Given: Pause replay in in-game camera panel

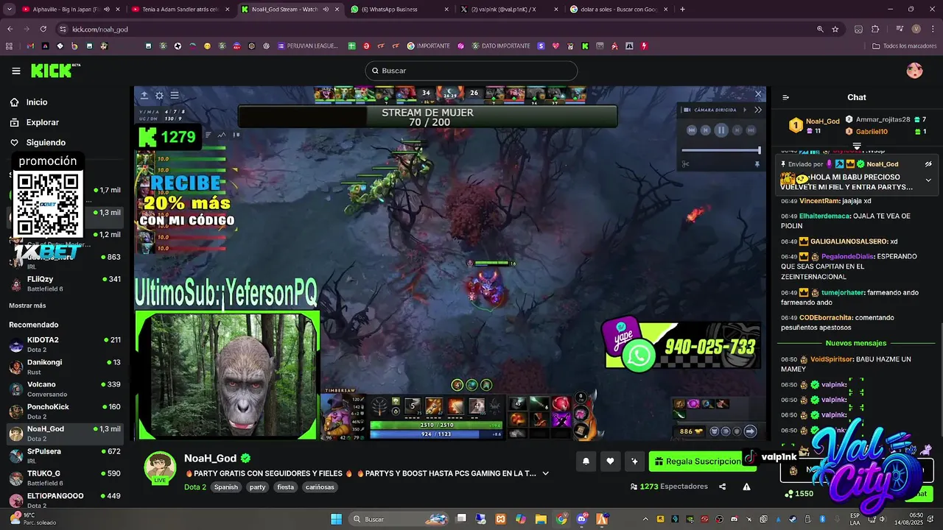Looking at the screenshot, I should (721, 130).
